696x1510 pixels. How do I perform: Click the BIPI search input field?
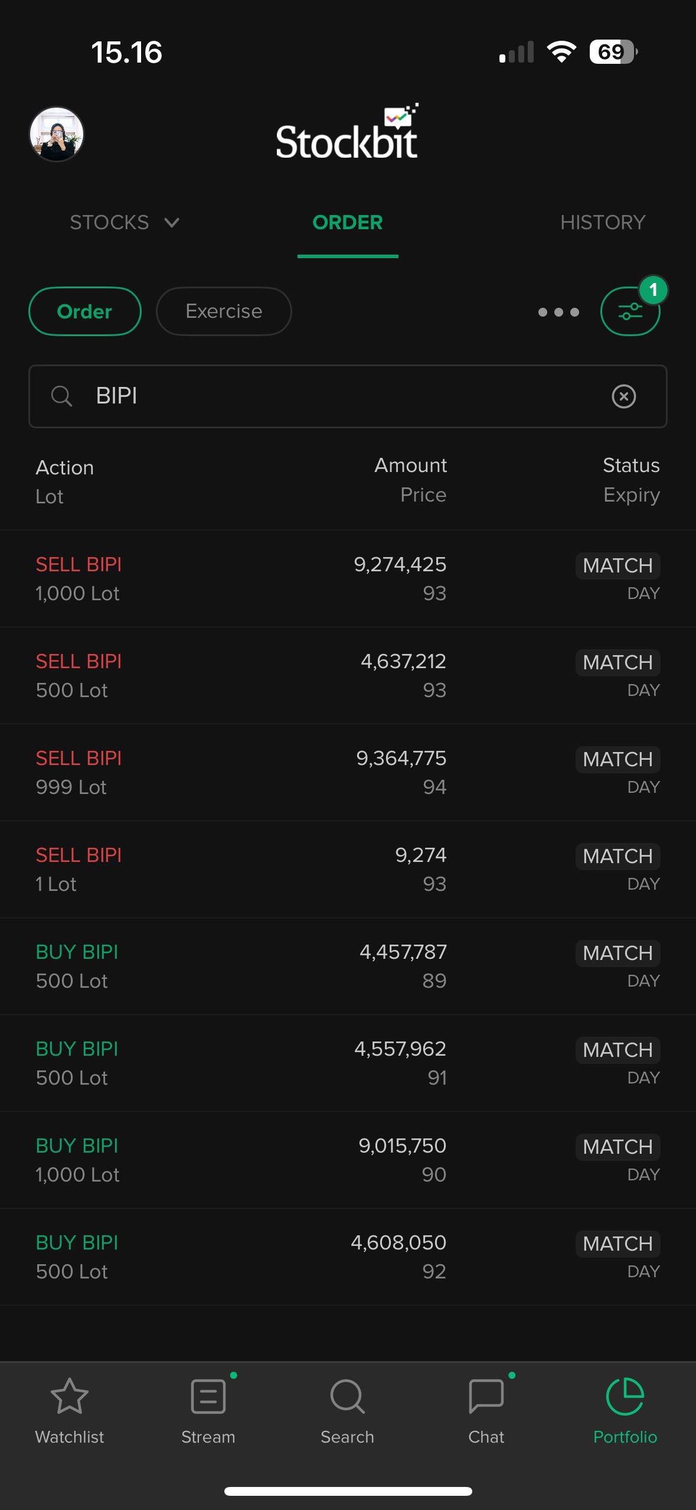pos(342,396)
